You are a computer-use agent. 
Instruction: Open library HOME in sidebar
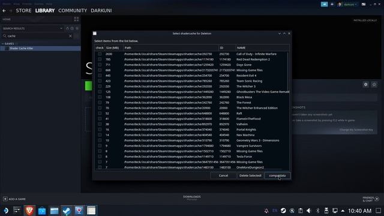(7, 19)
